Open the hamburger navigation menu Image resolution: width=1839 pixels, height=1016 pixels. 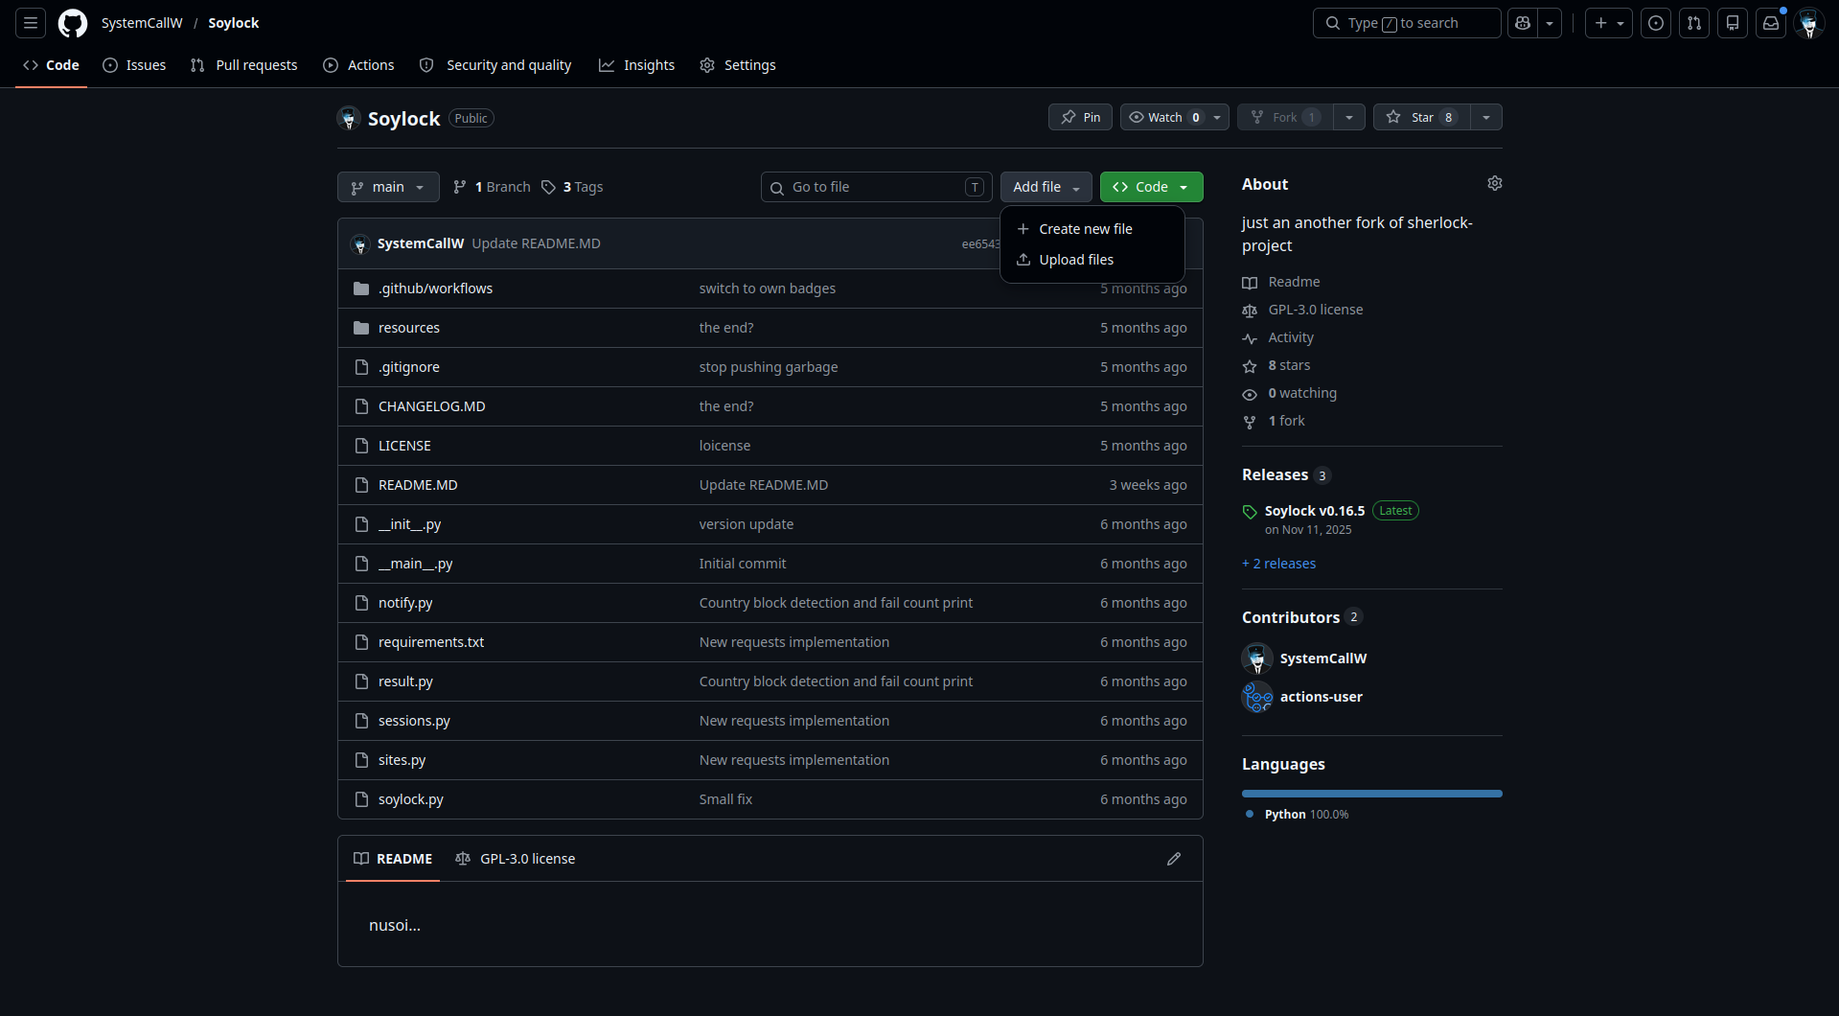click(x=31, y=23)
